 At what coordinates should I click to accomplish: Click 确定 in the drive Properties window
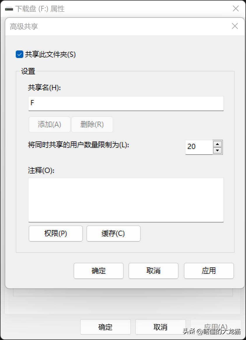tap(105, 327)
